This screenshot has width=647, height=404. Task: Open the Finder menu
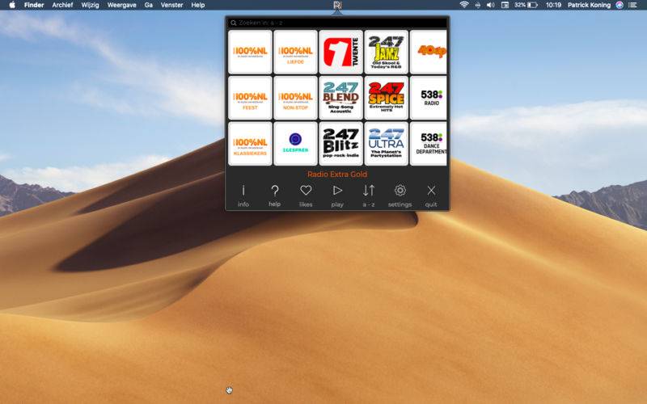(x=34, y=5)
